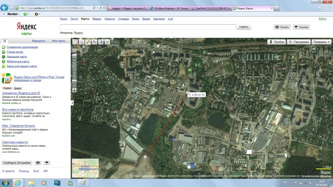The width and height of the screenshot is (333, 187).
Task: Click the overview minimap thumbnail
Action: (85, 168)
